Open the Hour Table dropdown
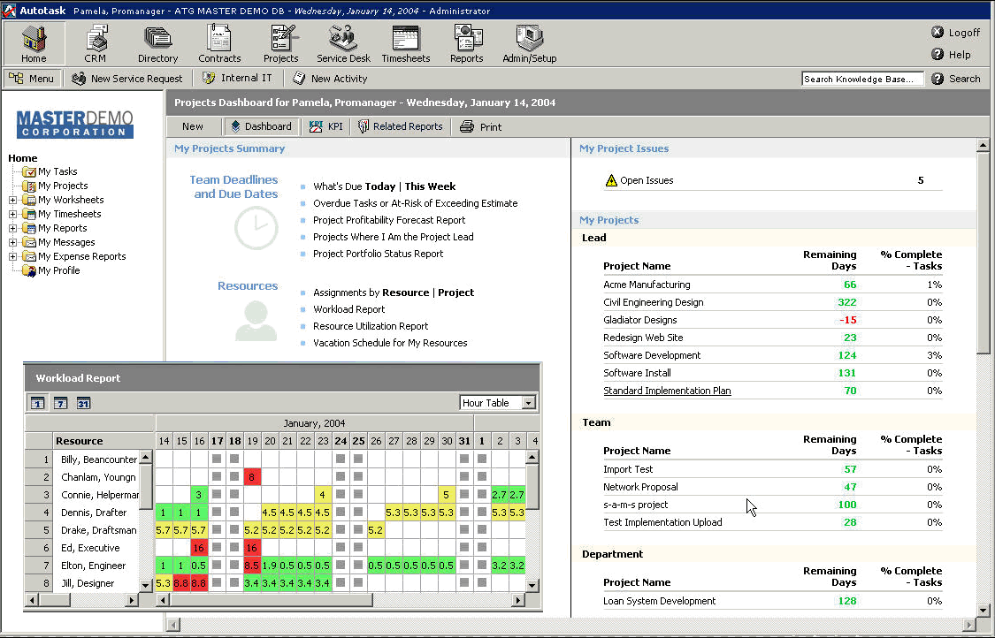This screenshot has height=638, width=995. 528,403
